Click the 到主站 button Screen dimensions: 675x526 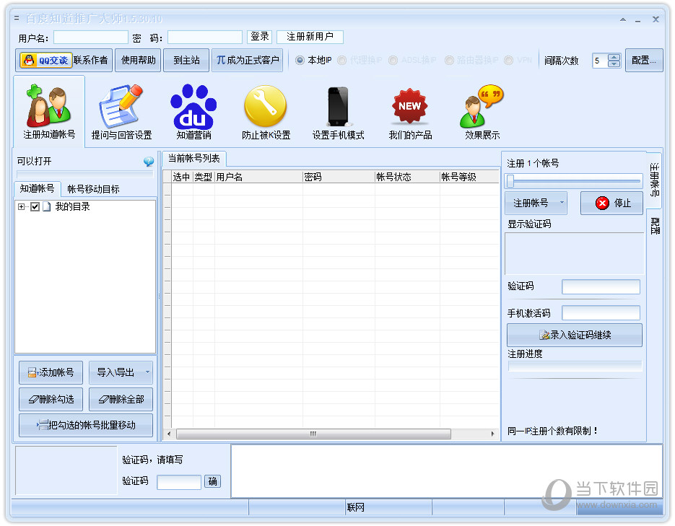point(186,60)
